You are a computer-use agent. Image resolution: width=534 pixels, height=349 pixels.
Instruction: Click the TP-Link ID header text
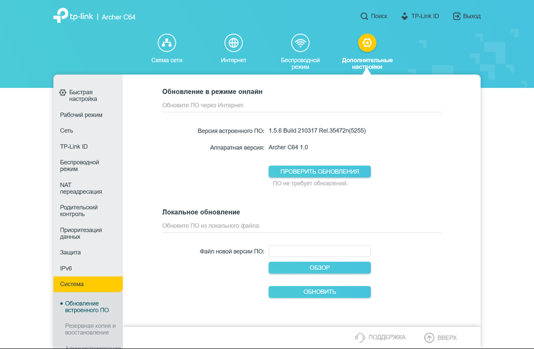point(425,16)
